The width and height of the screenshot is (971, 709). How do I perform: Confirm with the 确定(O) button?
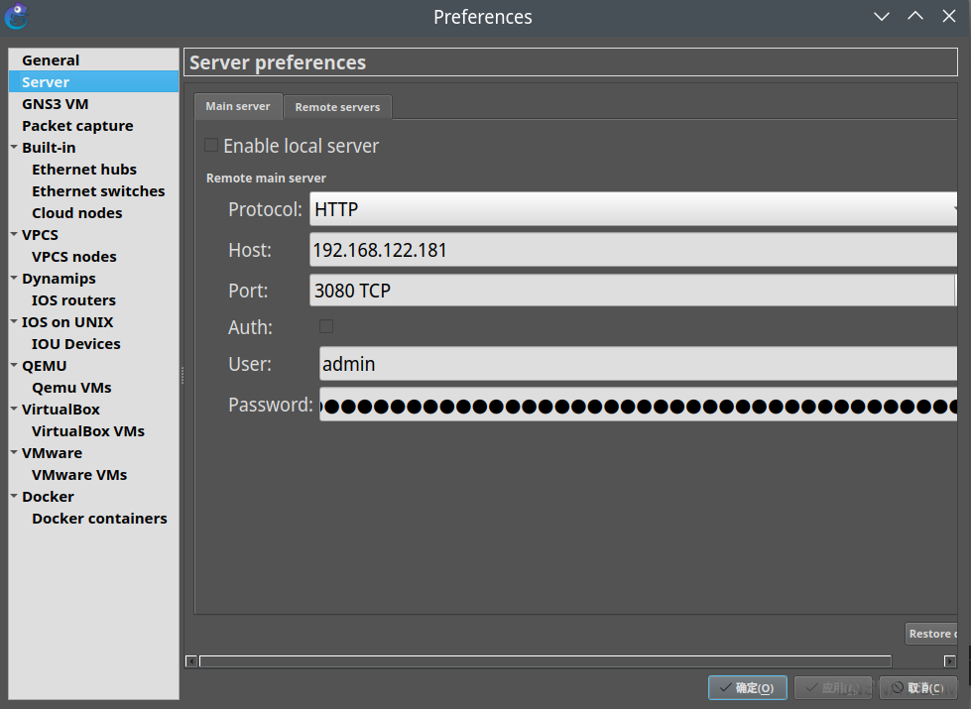(748, 688)
